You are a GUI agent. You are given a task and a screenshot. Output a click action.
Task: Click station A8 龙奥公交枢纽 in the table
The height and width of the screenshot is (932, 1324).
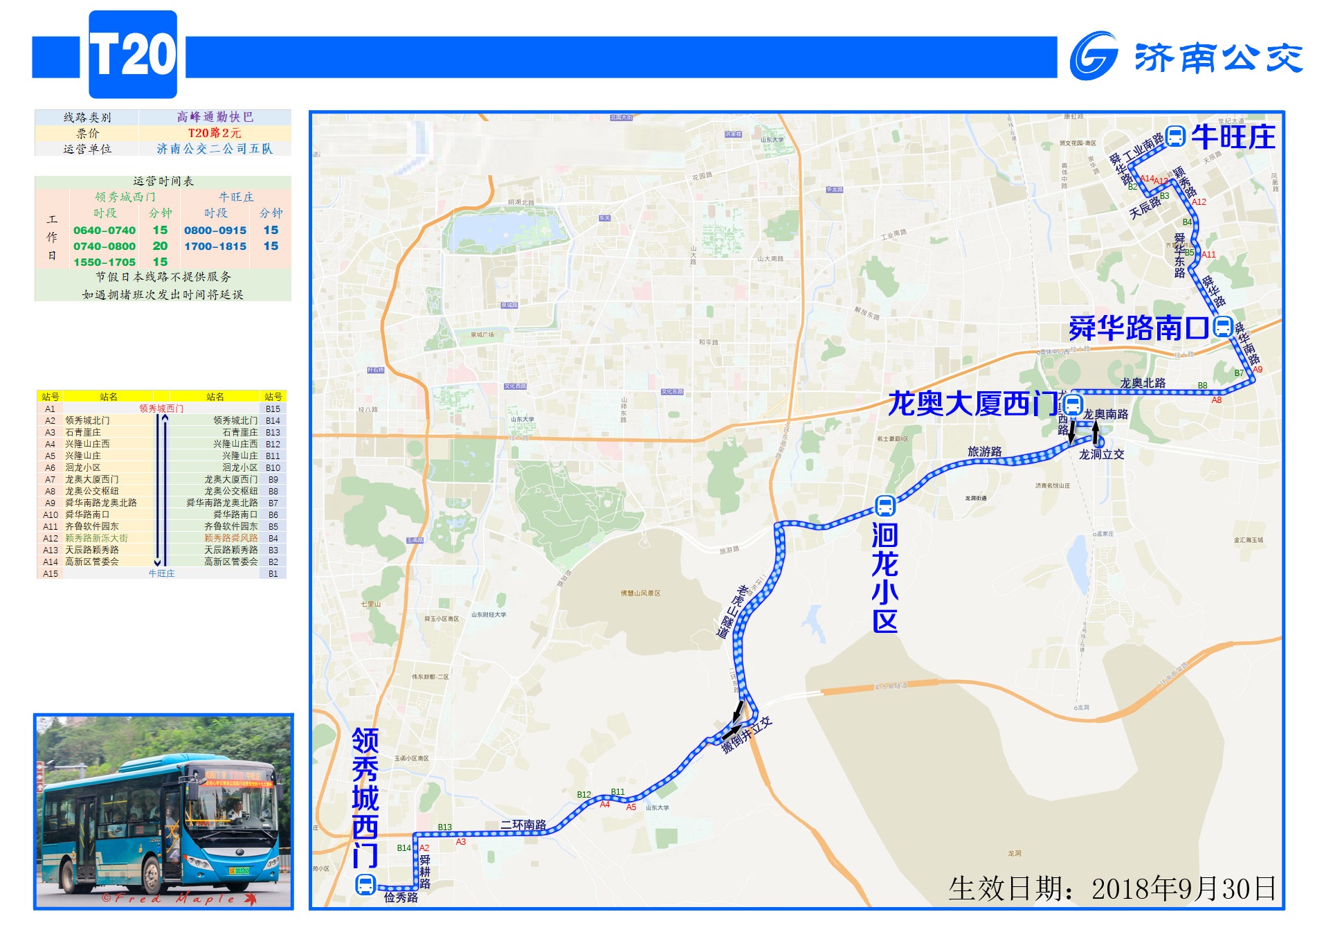[x=92, y=491]
